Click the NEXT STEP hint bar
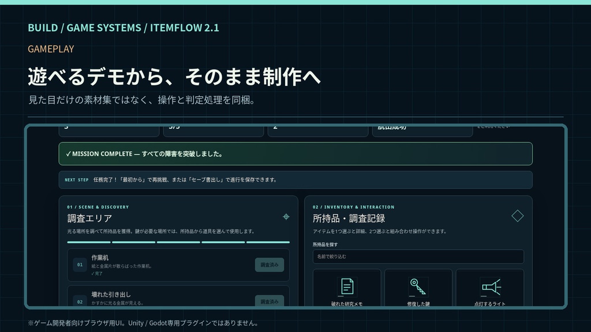 pyautogui.click(x=295, y=180)
